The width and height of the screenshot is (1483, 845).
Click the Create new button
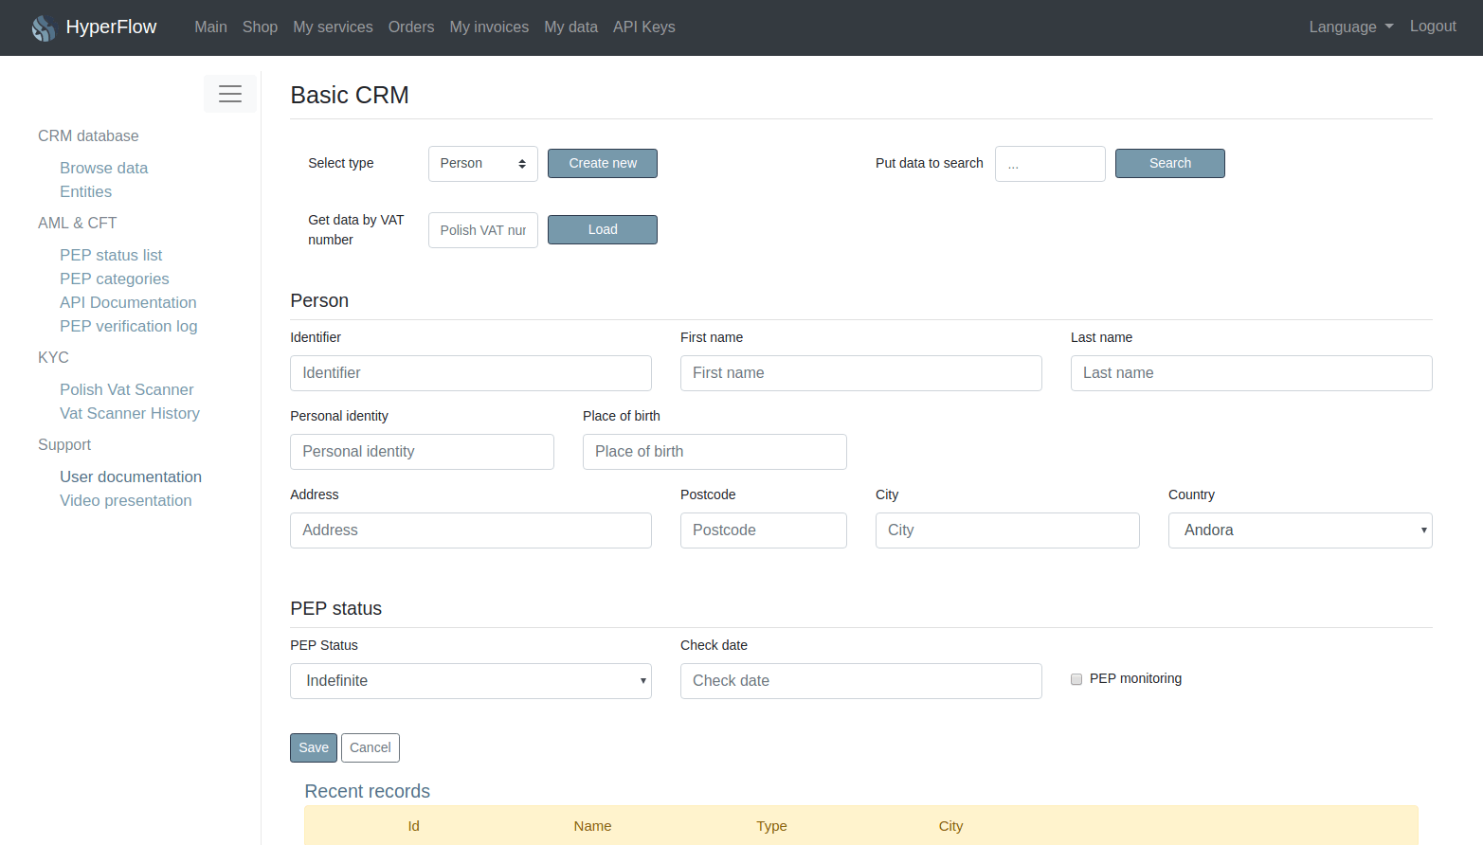pos(602,163)
